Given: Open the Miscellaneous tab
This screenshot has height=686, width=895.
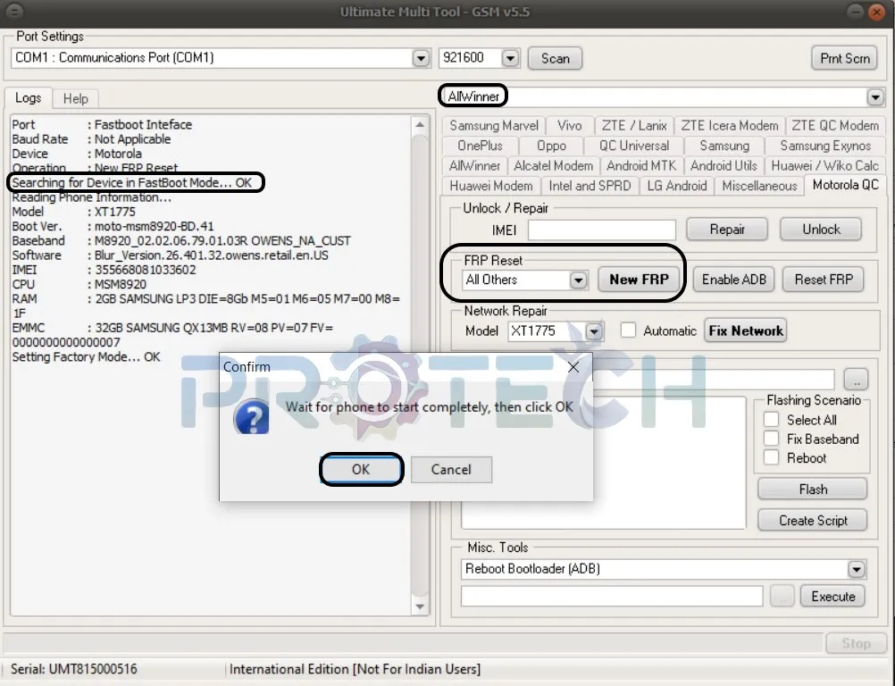Looking at the screenshot, I should (x=759, y=186).
